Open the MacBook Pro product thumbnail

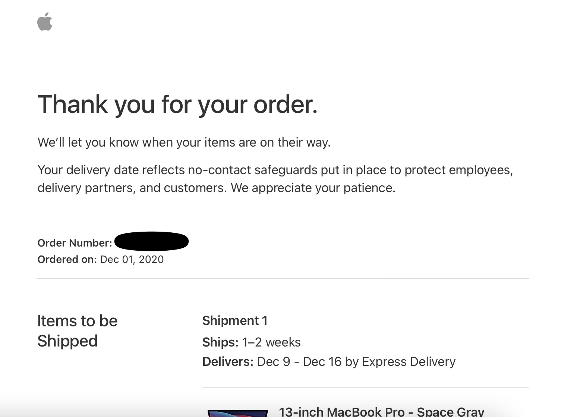[x=238, y=413]
